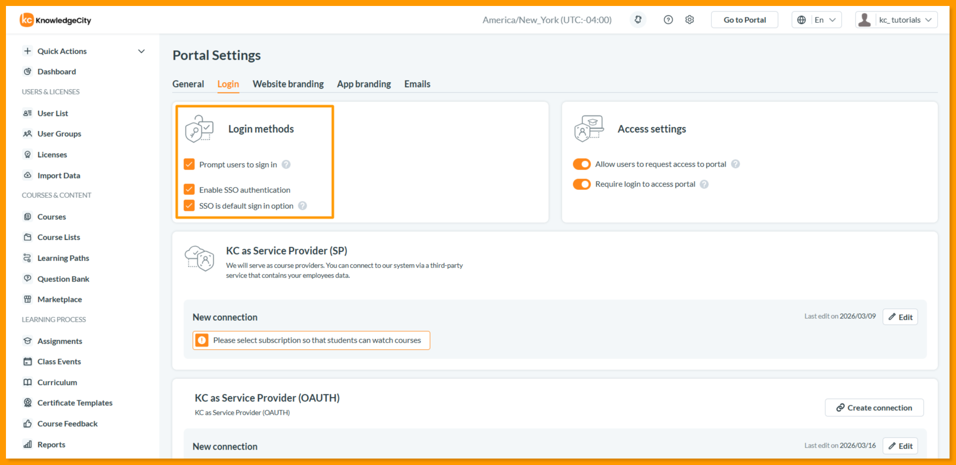The height and width of the screenshot is (465, 956).
Task: Open the settings gear icon in header
Action: [x=690, y=20]
